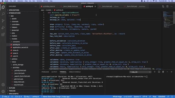Close the activity.rb tab
175x98 pixels.
95,7
